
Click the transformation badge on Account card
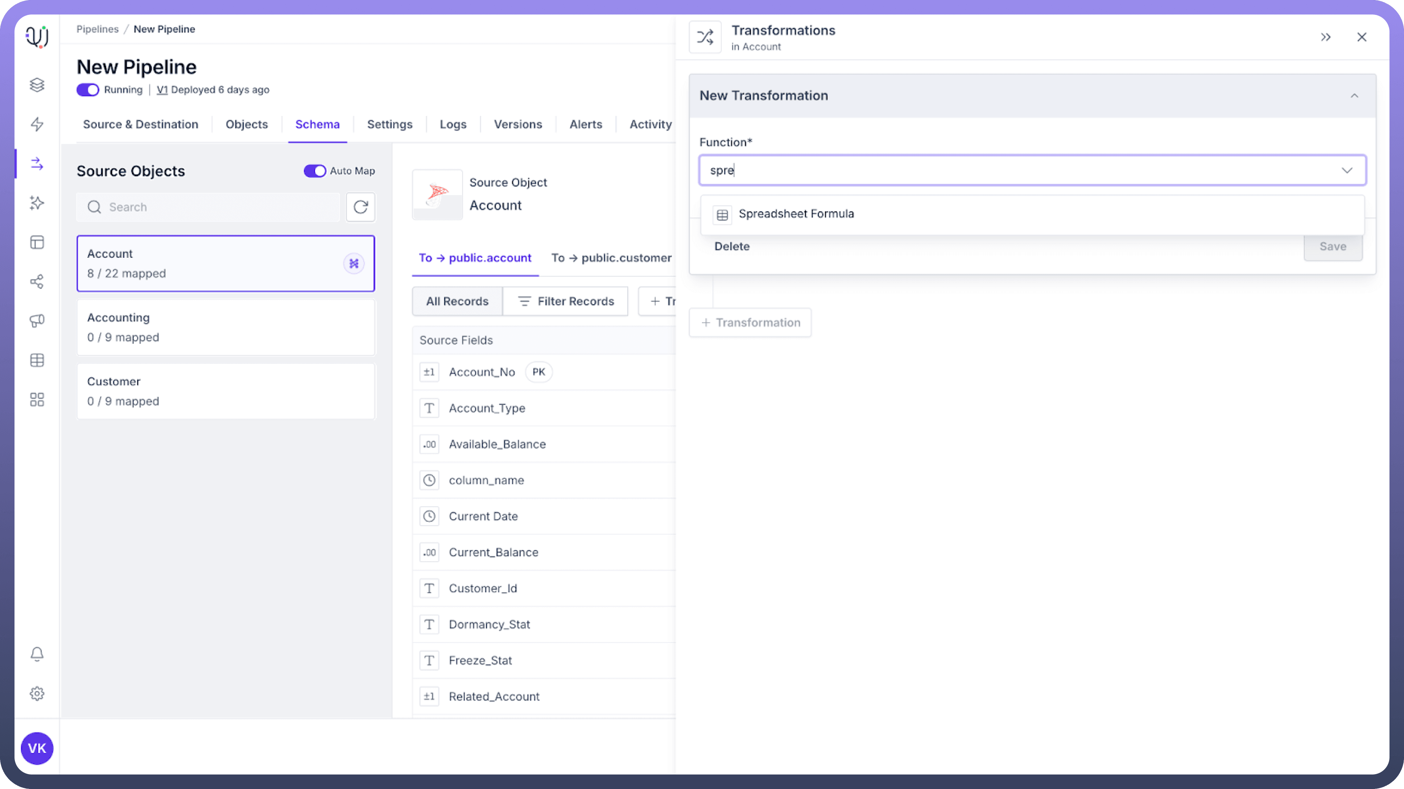click(354, 264)
